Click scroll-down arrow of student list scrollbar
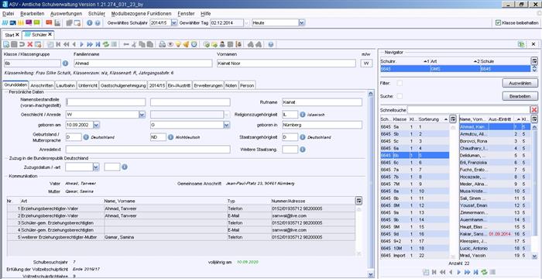Viewport: 542px width, 279px height. (x=534, y=256)
